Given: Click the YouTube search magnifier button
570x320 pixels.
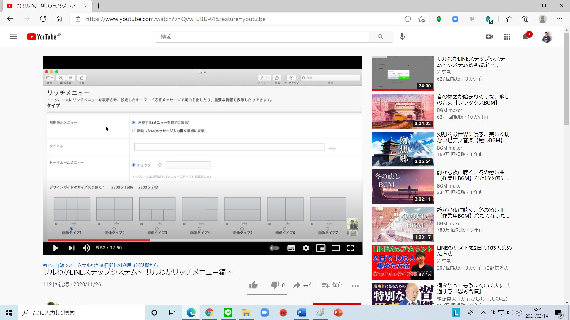Looking at the screenshot, I should pyautogui.click(x=381, y=37).
